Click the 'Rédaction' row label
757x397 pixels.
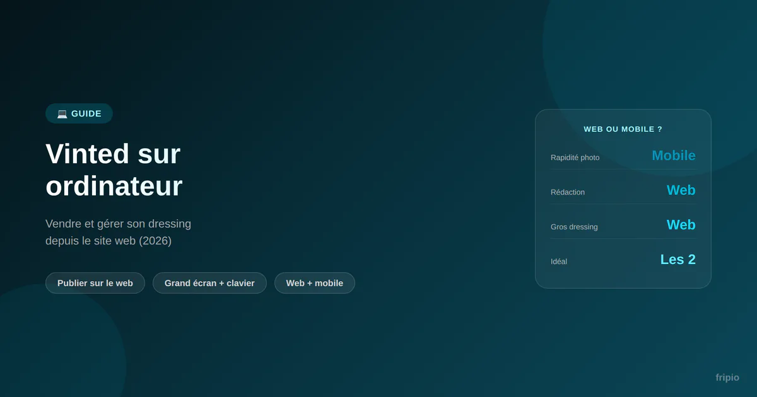click(568, 192)
